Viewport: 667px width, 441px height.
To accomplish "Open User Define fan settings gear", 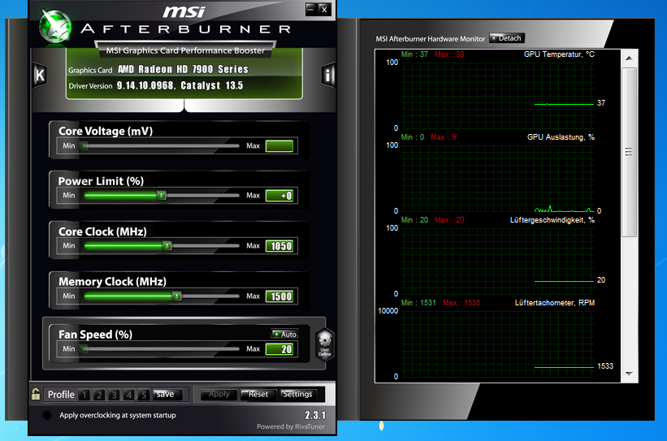I will click(x=325, y=344).
